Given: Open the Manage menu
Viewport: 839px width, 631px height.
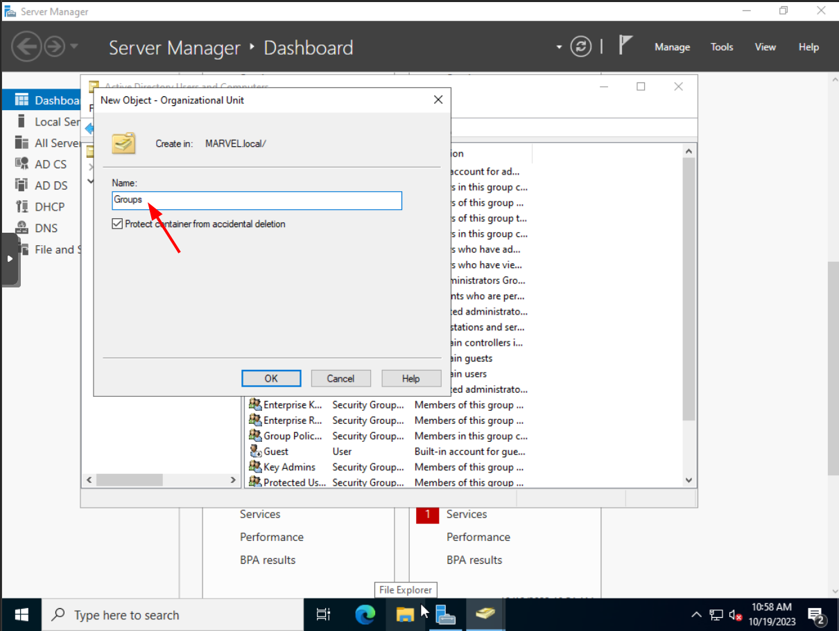Looking at the screenshot, I should [672, 47].
